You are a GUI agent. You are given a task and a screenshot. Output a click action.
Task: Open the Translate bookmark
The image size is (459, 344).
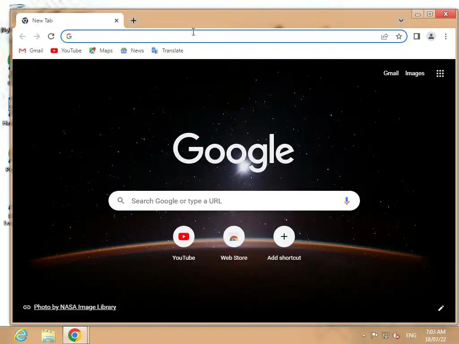point(167,51)
